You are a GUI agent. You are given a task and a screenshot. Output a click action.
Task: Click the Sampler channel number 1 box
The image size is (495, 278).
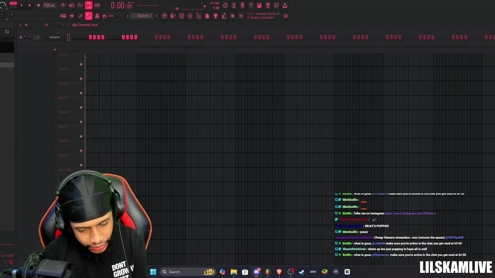pos(38,37)
